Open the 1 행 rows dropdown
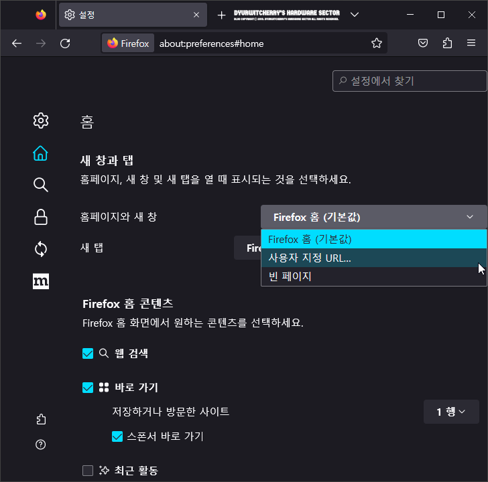The width and height of the screenshot is (488, 482). (451, 412)
